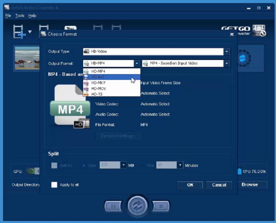Open the Help menu
The width and height of the screenshot is (276, 223).
pyautogui.click(x=32, y=16)
